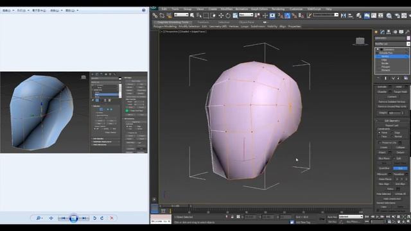The height and width of the screenshot is (231, 411).
Task: Click red delete icon in photo viewer
Action: [112, 218]
